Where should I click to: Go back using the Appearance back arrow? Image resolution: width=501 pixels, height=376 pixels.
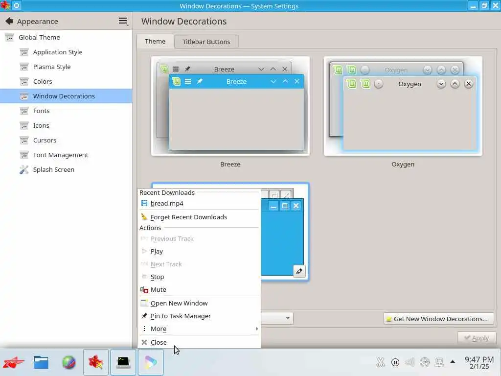[9, 21]
